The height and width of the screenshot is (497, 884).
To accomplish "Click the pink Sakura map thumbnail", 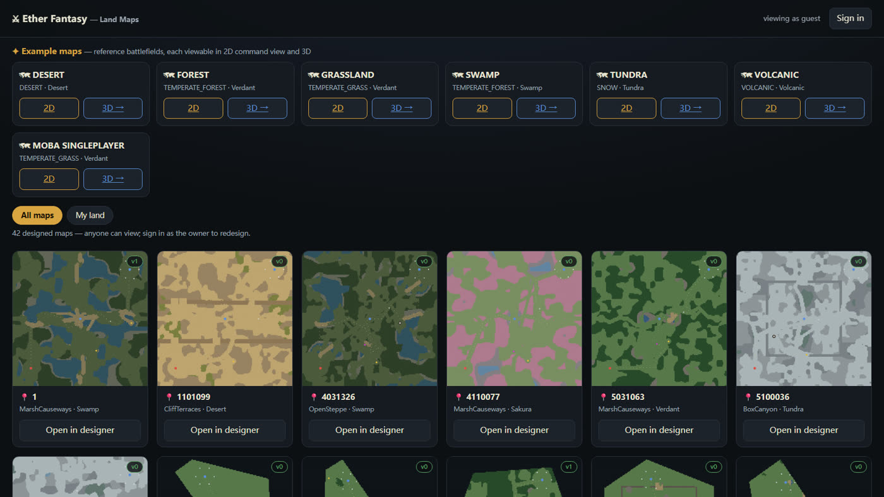I will pyautogui.click(x=514, y=319).
